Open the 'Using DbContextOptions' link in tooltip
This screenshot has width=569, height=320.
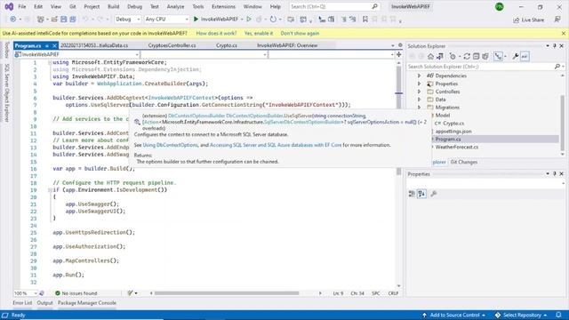(x=170, y=145)
